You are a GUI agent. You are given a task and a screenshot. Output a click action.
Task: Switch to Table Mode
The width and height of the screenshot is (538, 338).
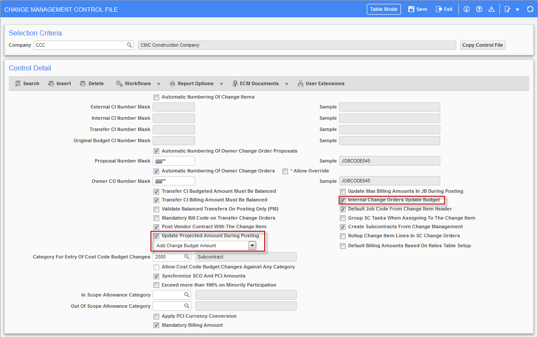(383, 9)
